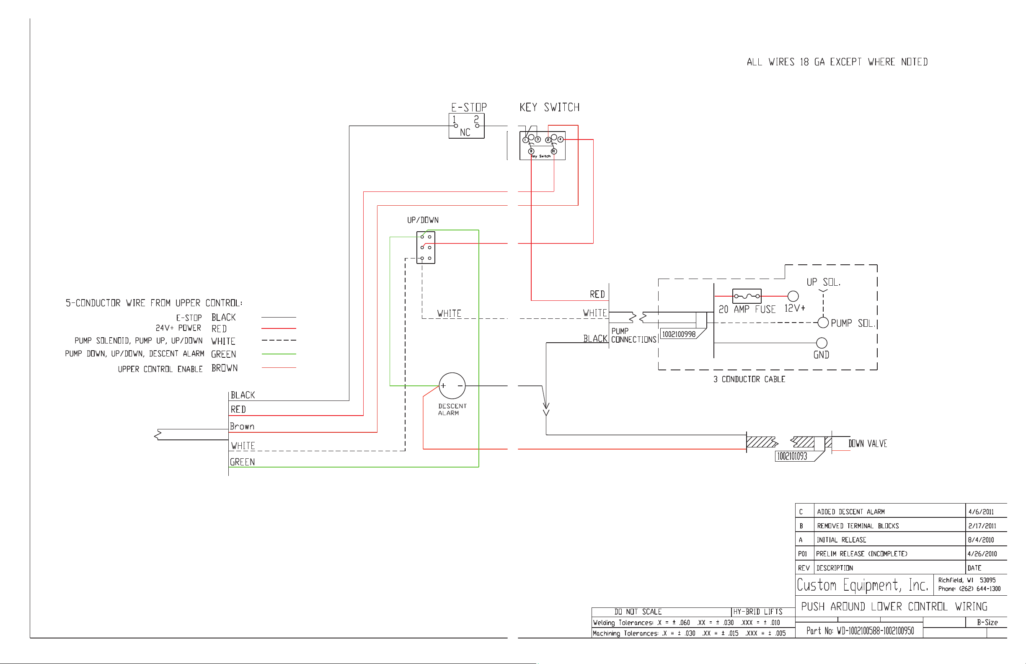This screenshot has height=664, width=1026.
Task: Click the green sample line in legend
Action: coord(279,354)
